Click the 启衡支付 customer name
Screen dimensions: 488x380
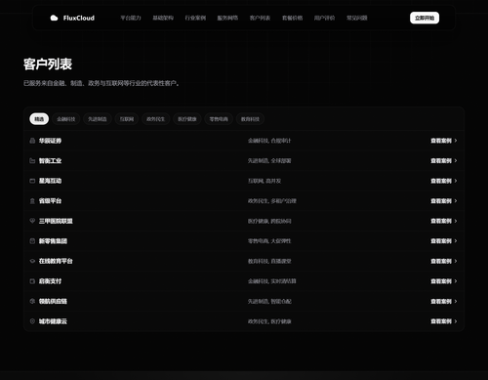(50, 281)
